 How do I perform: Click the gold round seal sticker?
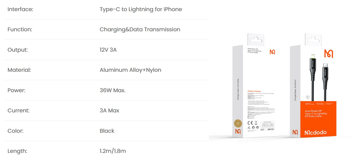(x=238, y=123)
